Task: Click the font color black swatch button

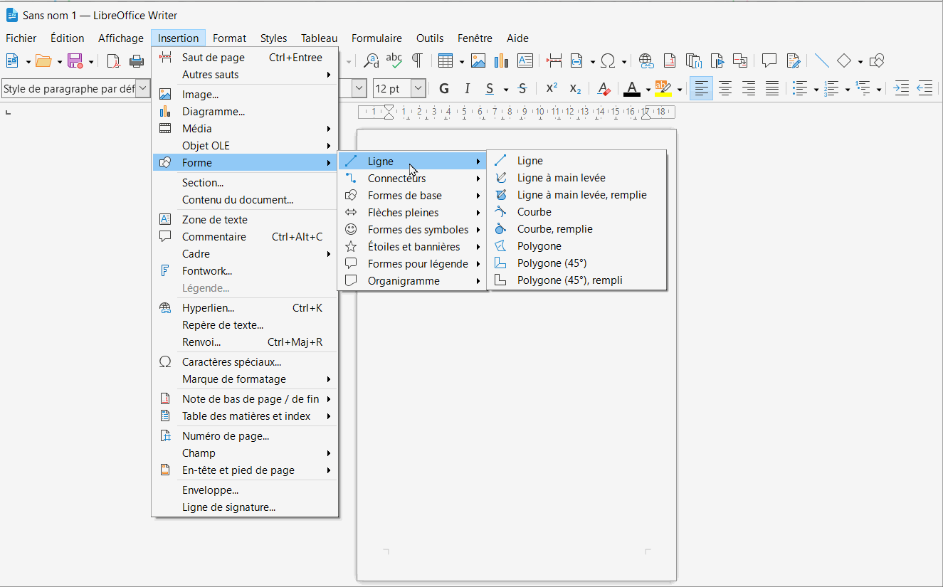Action: pos(632,89)
